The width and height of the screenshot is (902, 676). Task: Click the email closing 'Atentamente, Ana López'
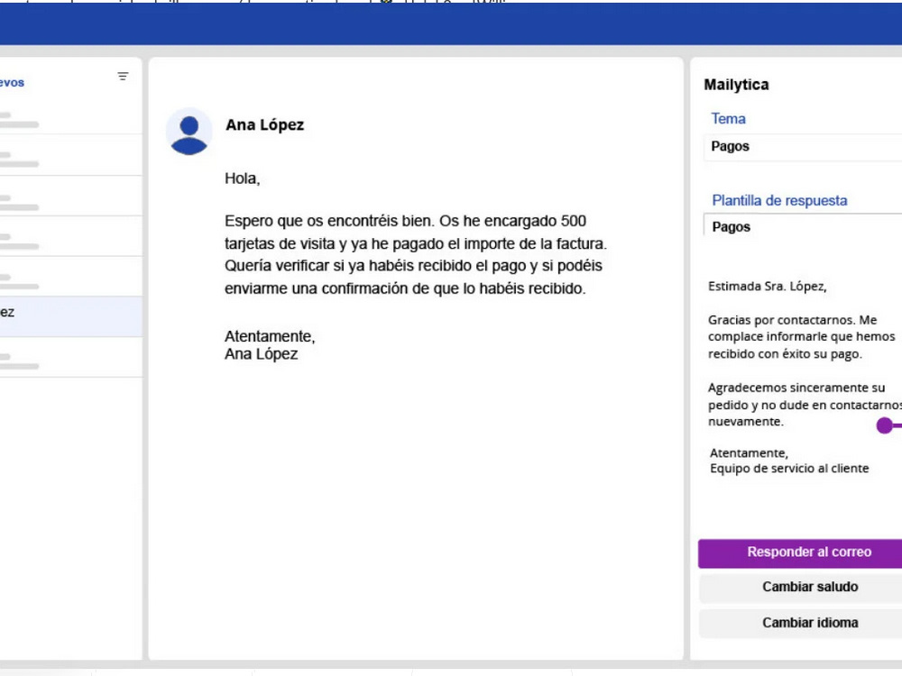click(269, 345)
